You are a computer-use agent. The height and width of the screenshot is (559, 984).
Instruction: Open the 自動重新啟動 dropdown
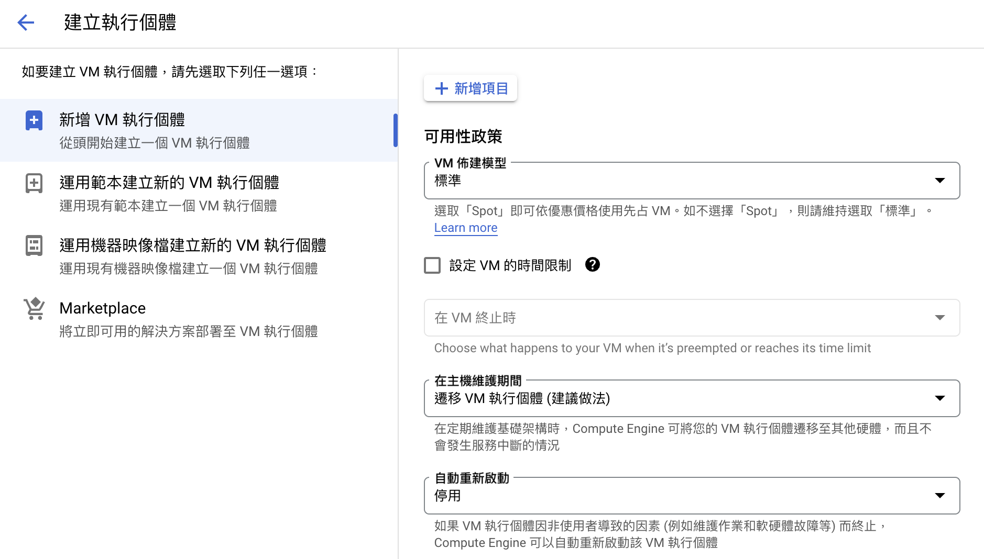(x=692, y=496)
